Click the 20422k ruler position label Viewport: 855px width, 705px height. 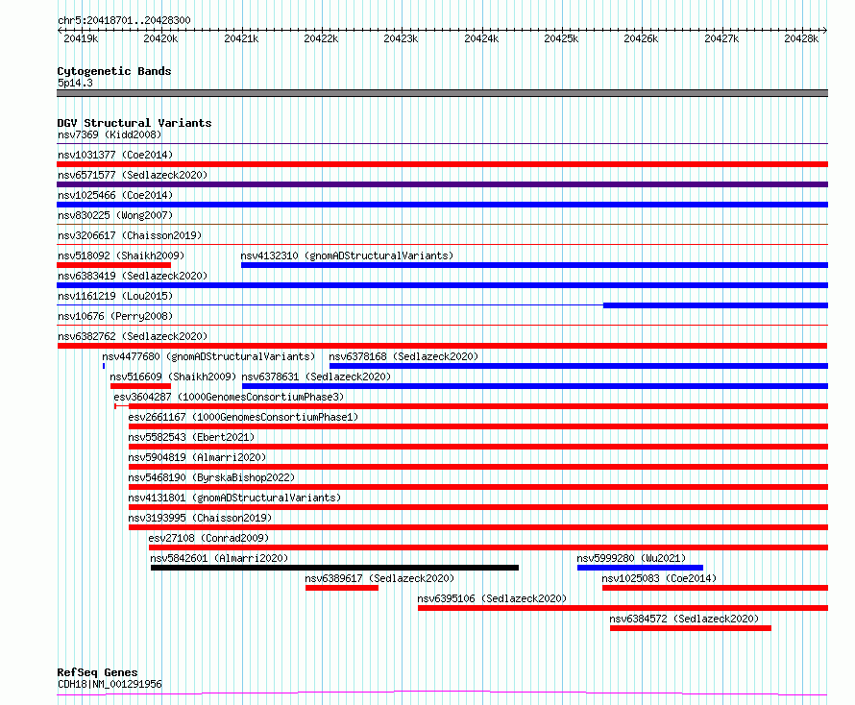point(321,38)
